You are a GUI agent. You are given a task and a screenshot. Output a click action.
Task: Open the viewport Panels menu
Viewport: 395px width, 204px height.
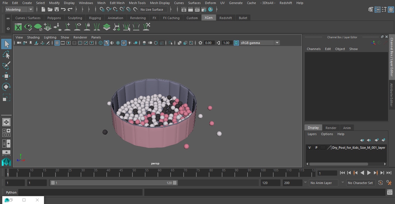[96, 37]
